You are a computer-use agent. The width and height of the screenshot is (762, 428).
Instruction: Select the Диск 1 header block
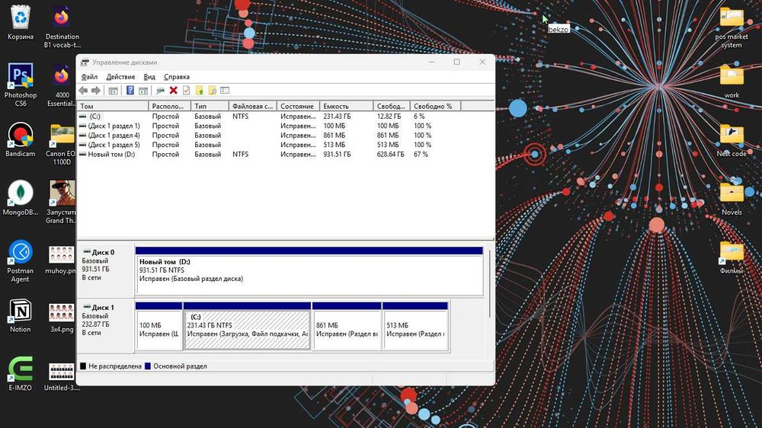[x=105, y=326]
